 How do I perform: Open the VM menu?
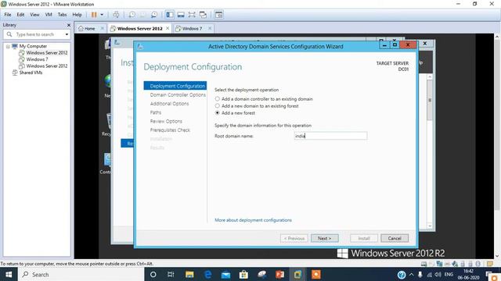click(49, 15)
